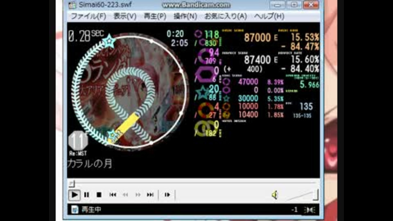Click the small orange ring beside 10000
393x221 pixels.
226,106
